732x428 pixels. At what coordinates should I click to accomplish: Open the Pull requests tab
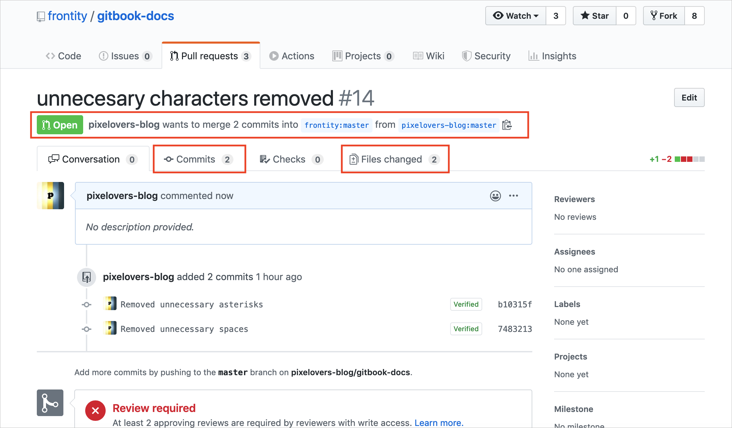(211, 56)
